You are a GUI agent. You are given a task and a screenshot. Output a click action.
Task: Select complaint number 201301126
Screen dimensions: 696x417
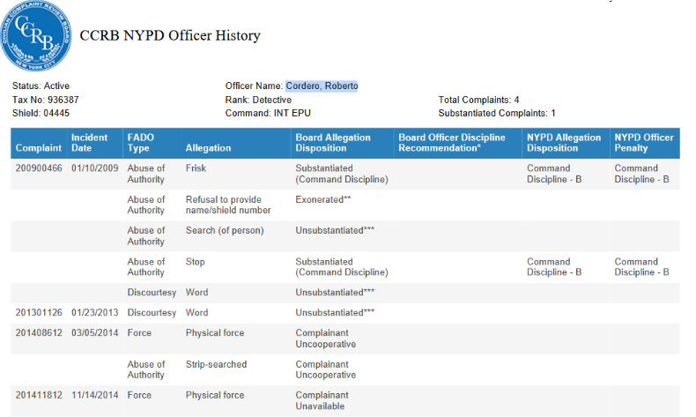(39, 313)
